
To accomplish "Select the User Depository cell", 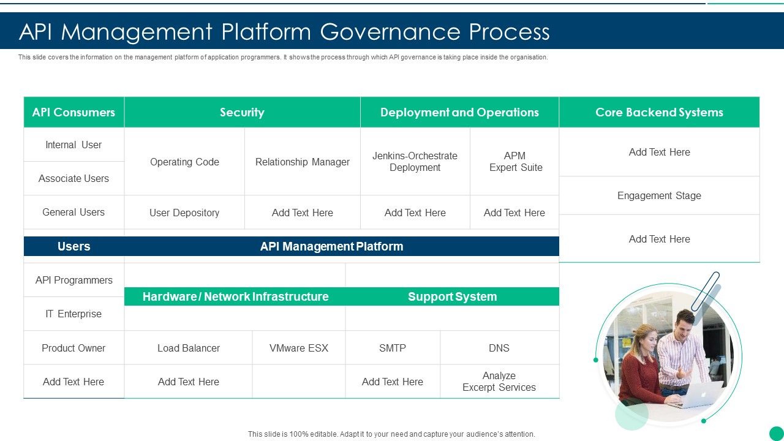I will (x=184, y=213).
